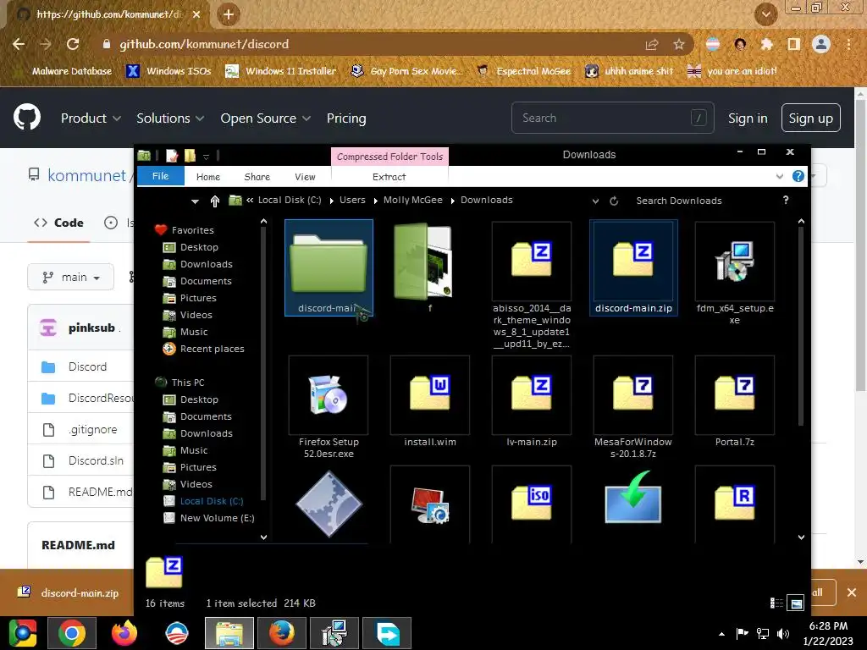The height and width of the screenshot is (650, 867).
Task: Expand the Product menu on GitHub
Action: pos(91,118)
